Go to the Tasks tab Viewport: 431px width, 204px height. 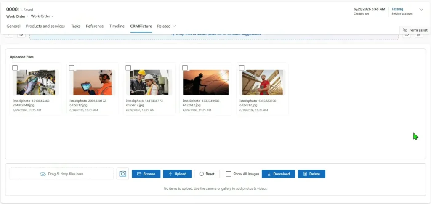tap(76, 26)
